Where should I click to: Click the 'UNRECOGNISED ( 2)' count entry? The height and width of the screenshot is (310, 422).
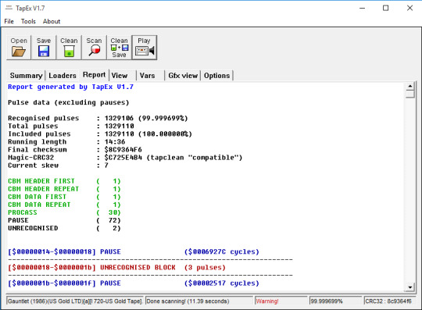64,228
